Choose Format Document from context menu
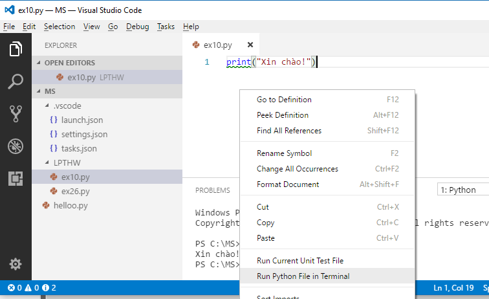This screenshot has width=489, height=299. pos(327,184)
